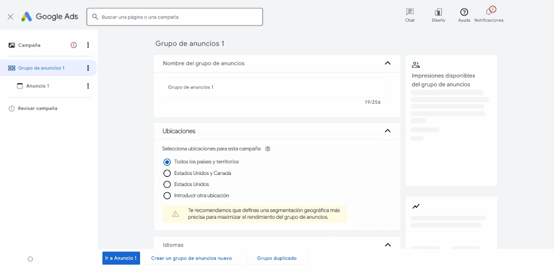This screenshot has height=277, width=554.
Task: Collapse the Ubicaciones section
Action: coord(387,131)
